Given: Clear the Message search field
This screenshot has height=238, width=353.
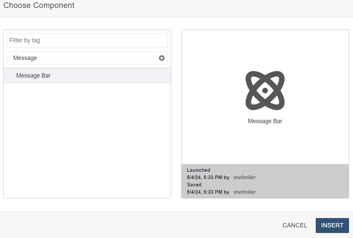Looking at the screenshot, I should (x=162, y=58).
